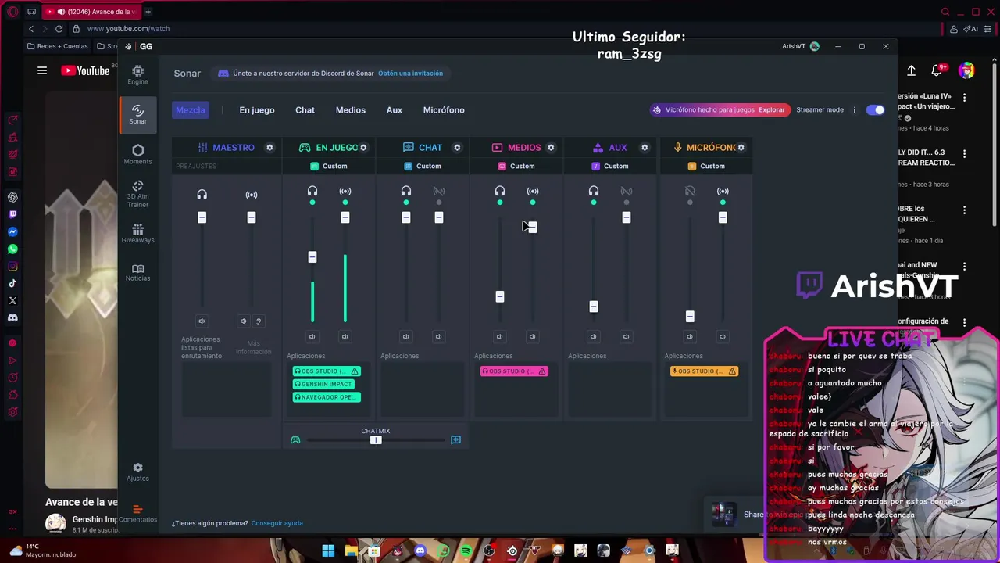Open the 3D Aim Trainer
This screenshot has height=563, width=1000.
pos(137,194)
